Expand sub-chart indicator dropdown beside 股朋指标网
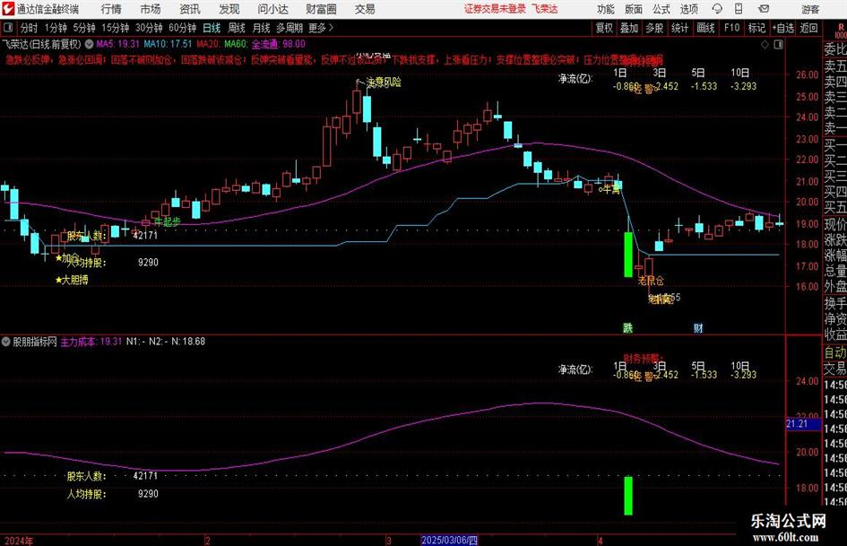The image size is (847, 546). pos(6,341)
